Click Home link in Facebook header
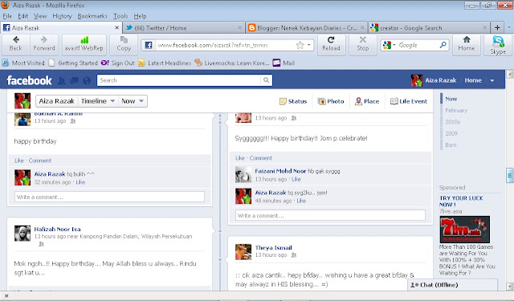Viewport: 514px width, 301px height. click(x=473, y=80)
